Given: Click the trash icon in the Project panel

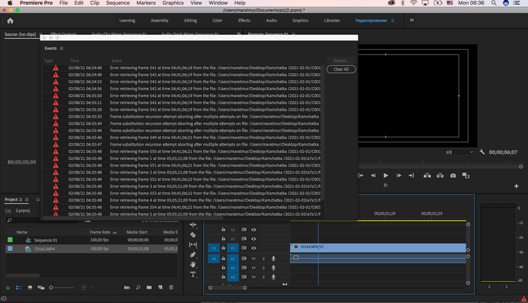Looking at the screenshot, I should pos(172,287).
